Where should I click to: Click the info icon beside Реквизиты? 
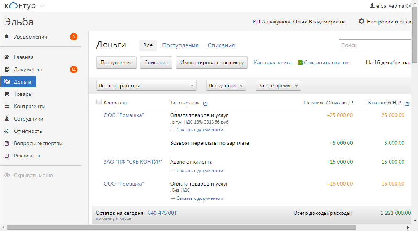click(x=7, y=156)
